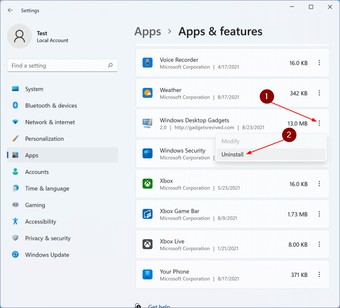Open Privacy & security settings

point(63,238)
